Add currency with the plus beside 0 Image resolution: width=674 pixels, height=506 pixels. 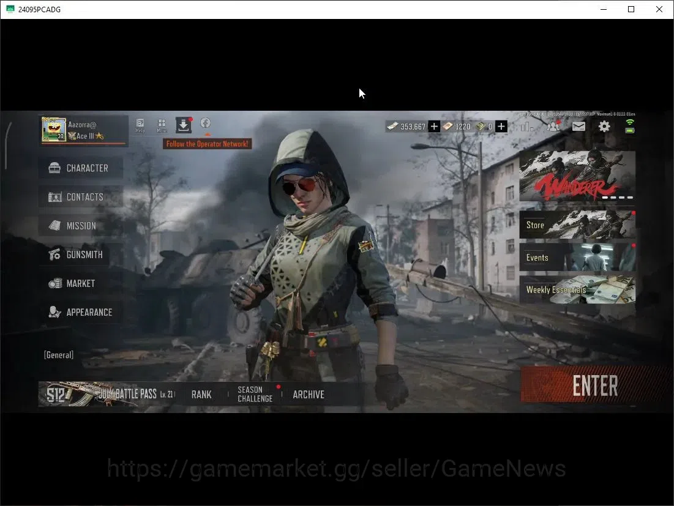(501, 126)
